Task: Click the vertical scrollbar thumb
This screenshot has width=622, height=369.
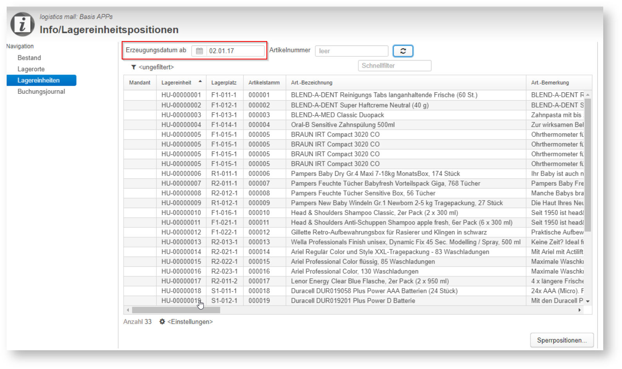Action: point(588,165)
